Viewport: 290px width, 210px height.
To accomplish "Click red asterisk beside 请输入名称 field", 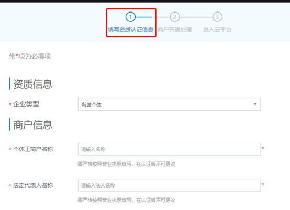I will [263, 148].
